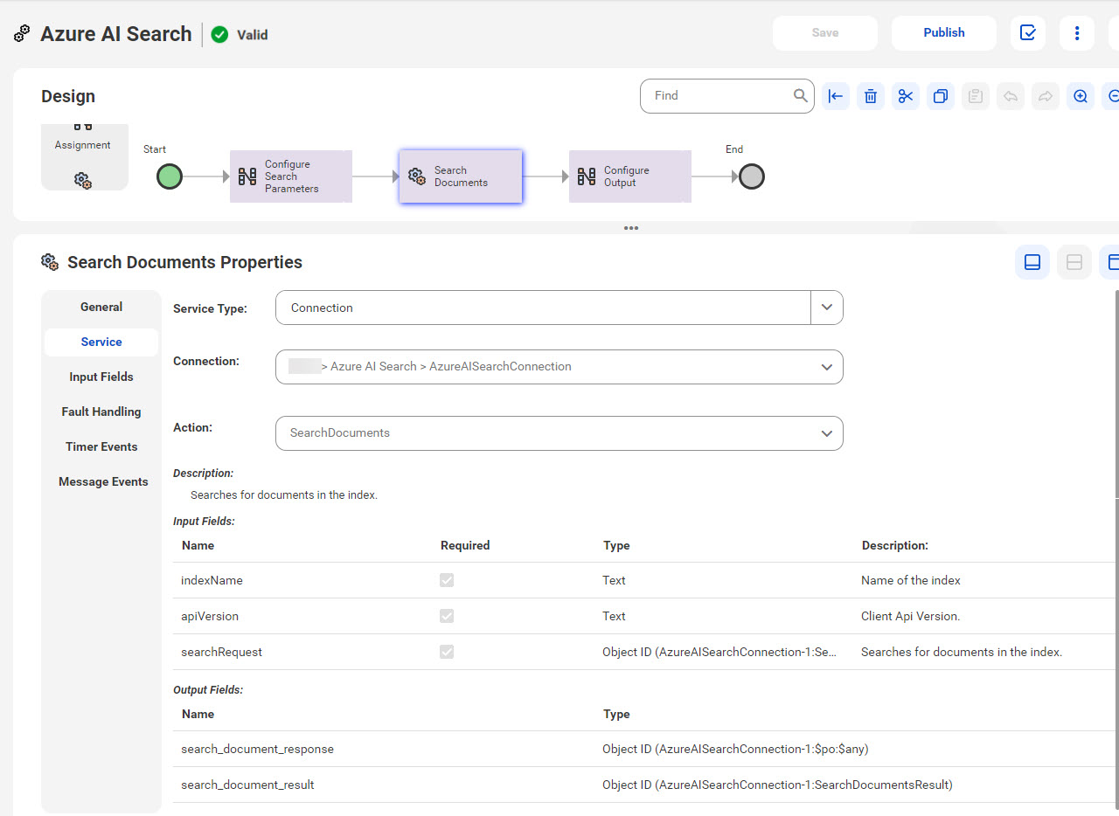1119x816 pixels.
Task: Click the scissors cut icon
Action: [906, 96]
